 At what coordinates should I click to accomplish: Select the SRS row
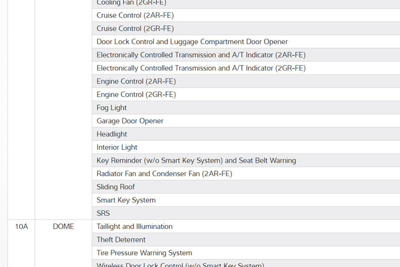click(x=103, y=214)
